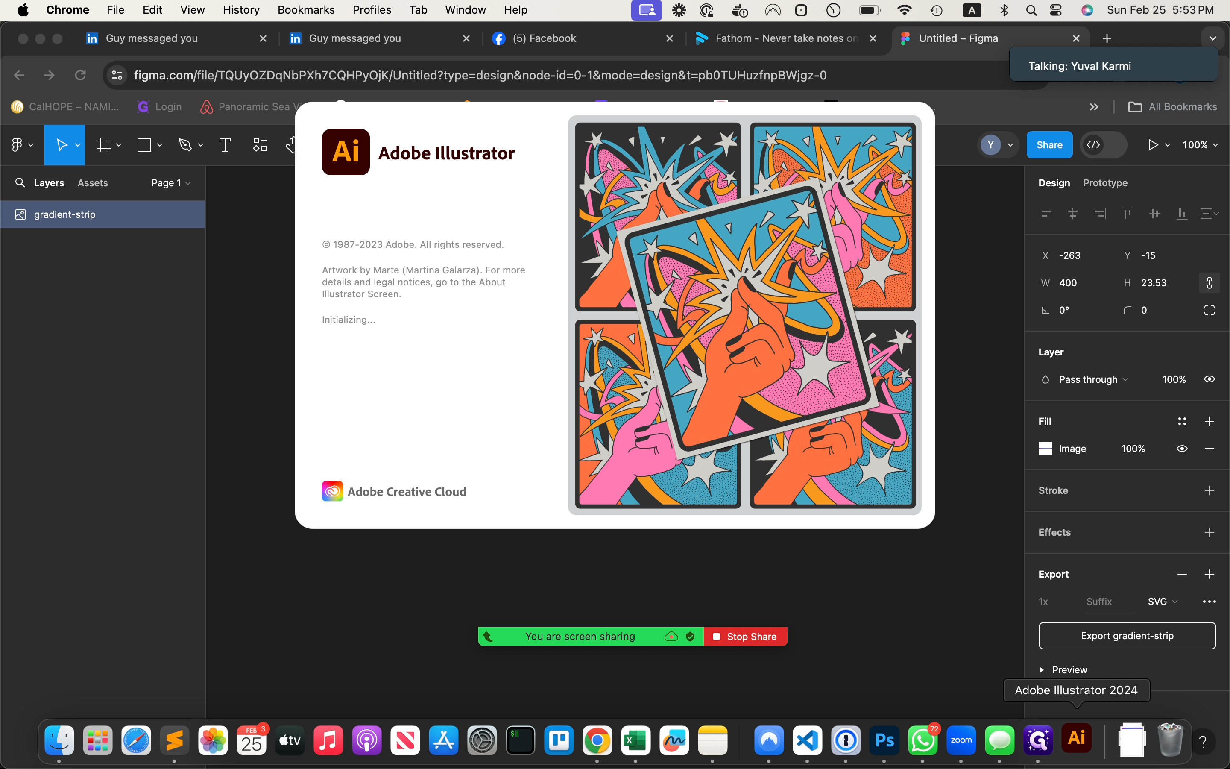Open Finder from the Dock
Screen dimensions: 1230x769
(x=59, y=740)
